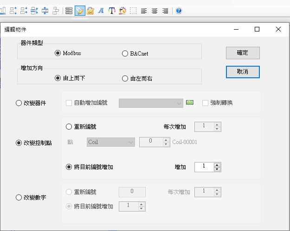Viewport: 290px width, 231px height.
Task: Click the align right text icon
Action: pyautogui.click(x=165, y=11)
